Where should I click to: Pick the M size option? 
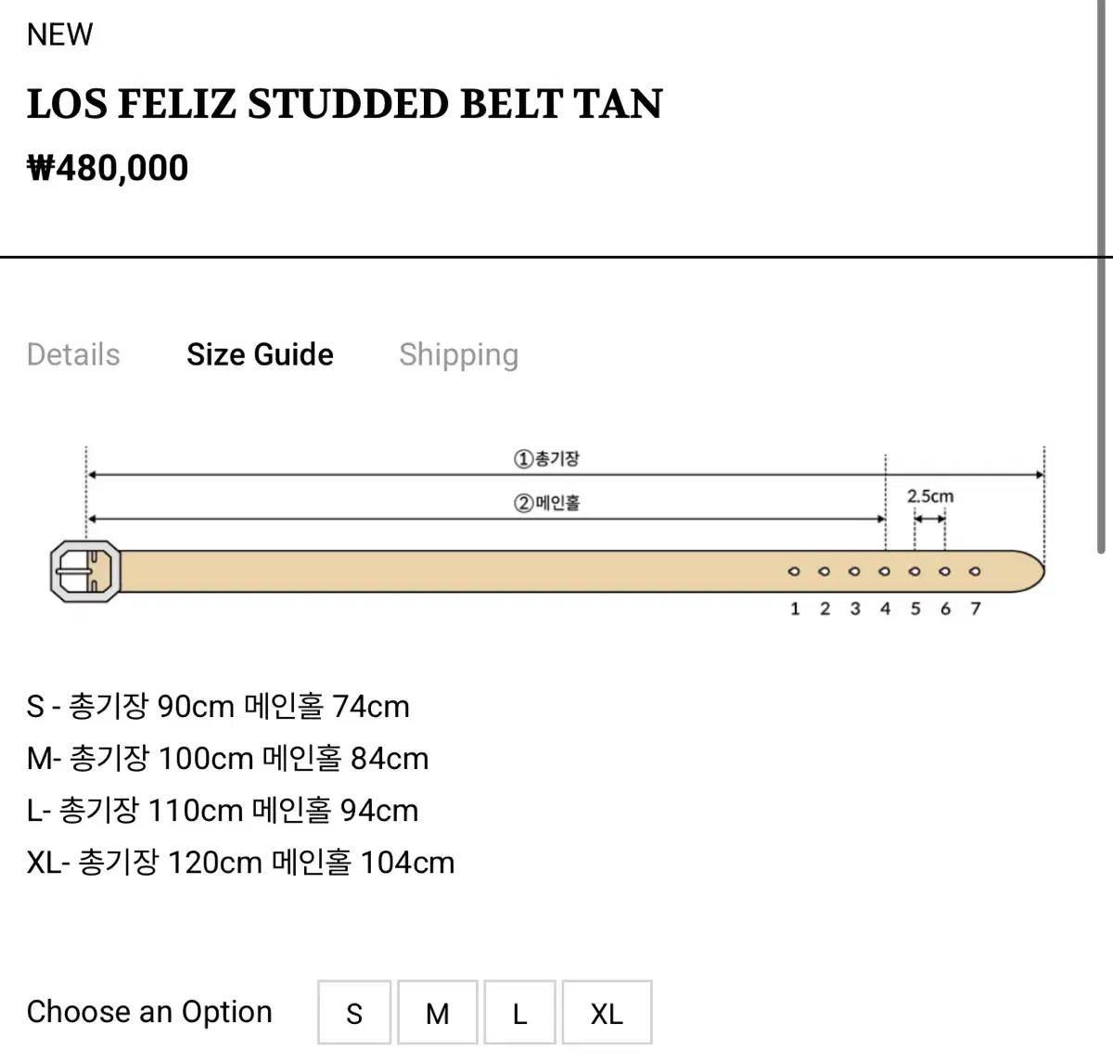coord(438,1013)
